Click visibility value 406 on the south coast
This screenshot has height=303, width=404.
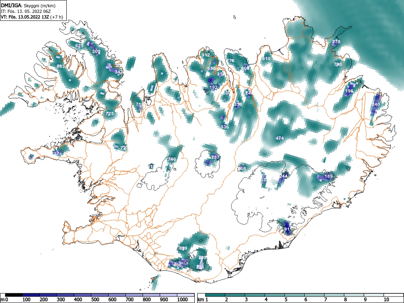tap(177, 265)
